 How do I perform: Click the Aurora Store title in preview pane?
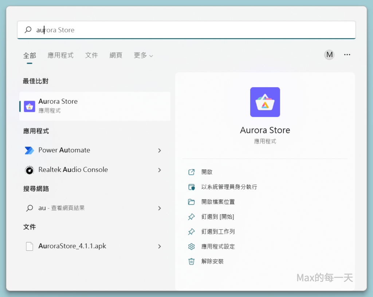[x=265, y=130]
